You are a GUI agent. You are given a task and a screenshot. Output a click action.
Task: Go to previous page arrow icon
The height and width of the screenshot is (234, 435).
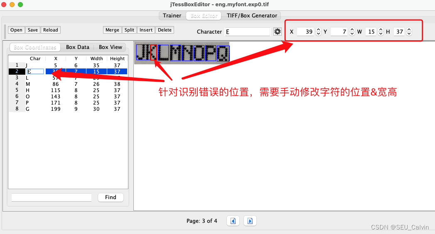[233, 221]
